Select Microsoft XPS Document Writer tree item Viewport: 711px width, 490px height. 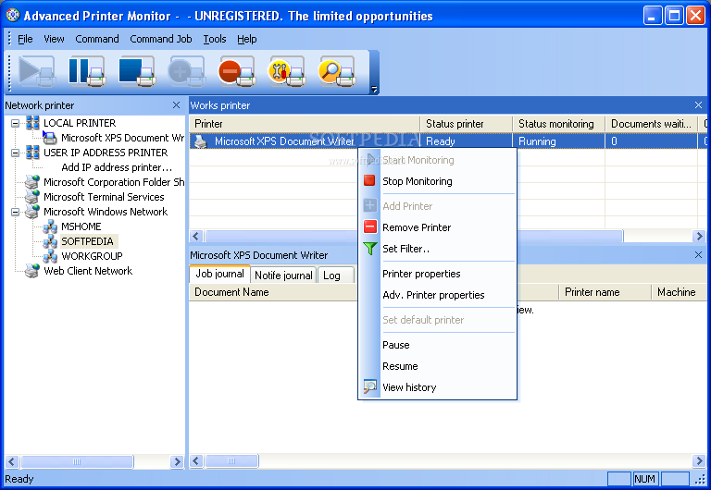click(122, 138)
